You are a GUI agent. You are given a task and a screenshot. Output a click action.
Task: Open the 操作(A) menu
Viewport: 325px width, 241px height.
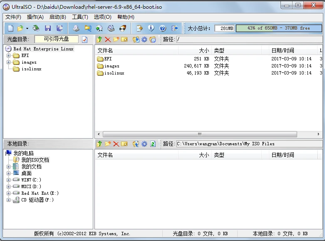pos(35,17)
